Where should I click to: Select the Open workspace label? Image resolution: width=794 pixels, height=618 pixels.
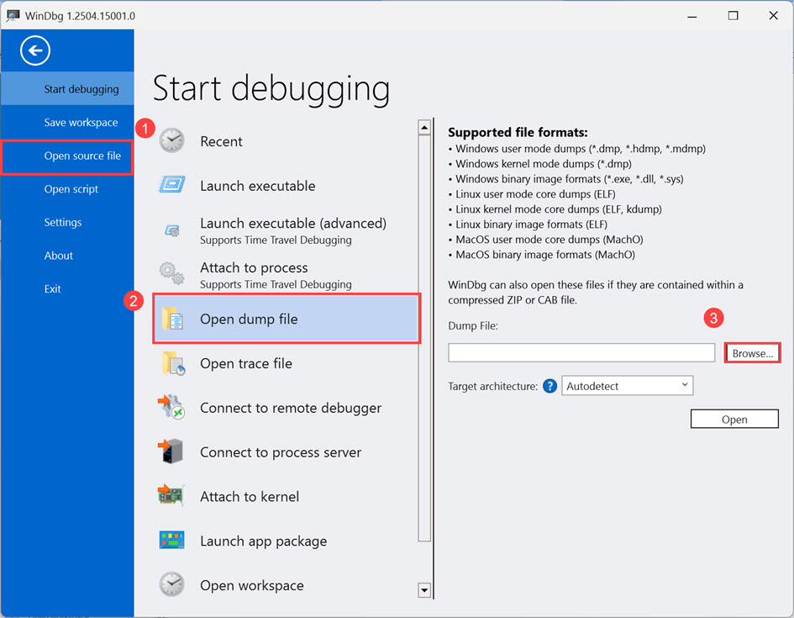point(252,585)
